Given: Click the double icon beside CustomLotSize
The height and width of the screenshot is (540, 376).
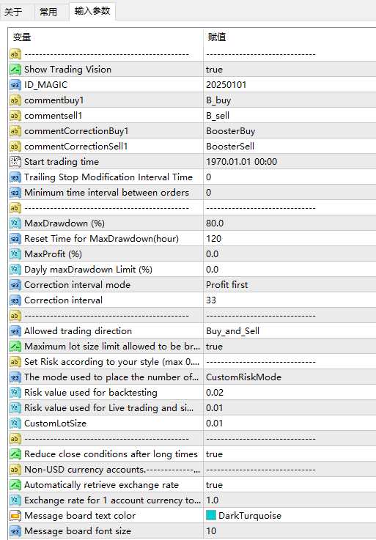Looking at the screenshot, I should 15,424.
